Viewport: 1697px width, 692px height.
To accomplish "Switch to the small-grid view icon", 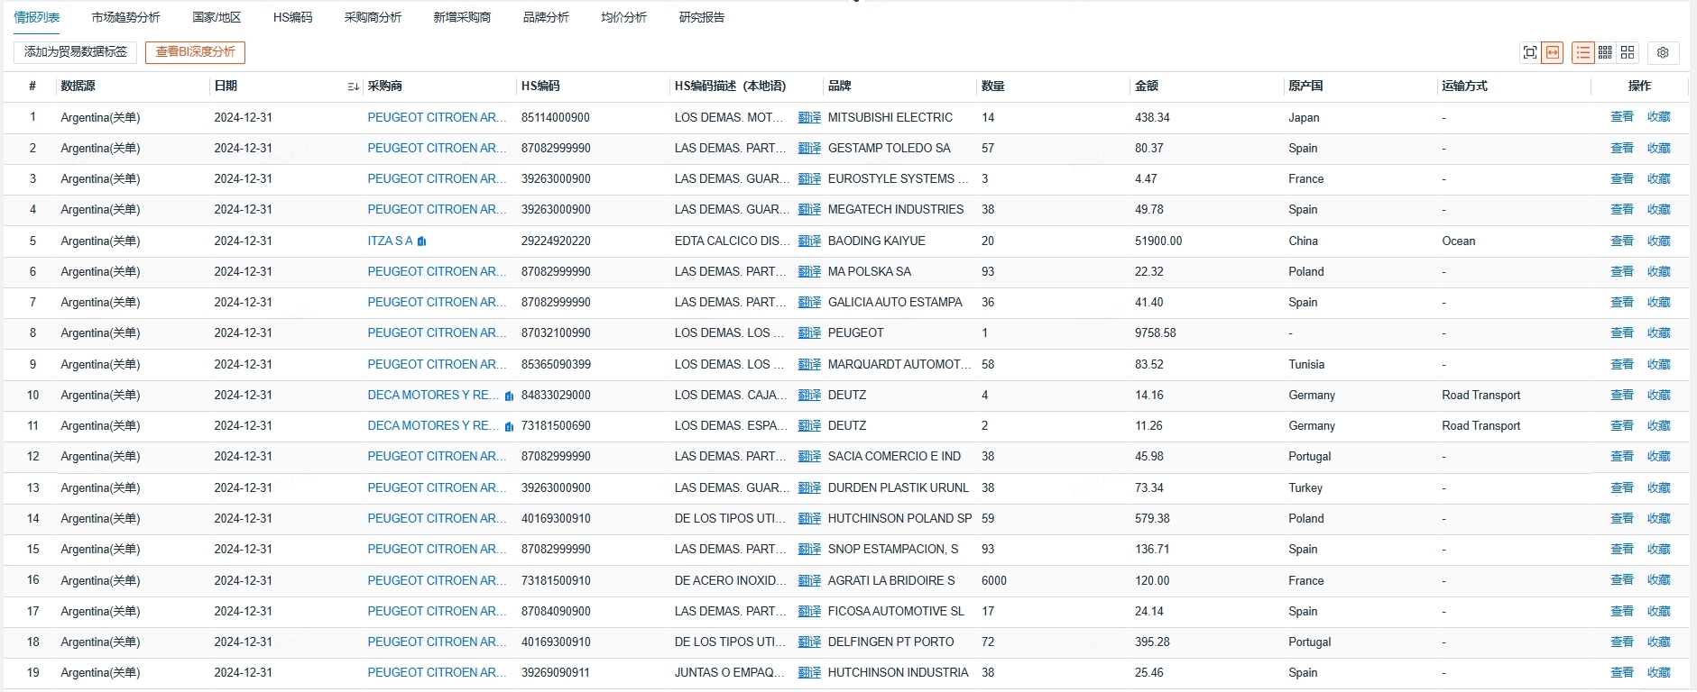I will coord(1605,52).
